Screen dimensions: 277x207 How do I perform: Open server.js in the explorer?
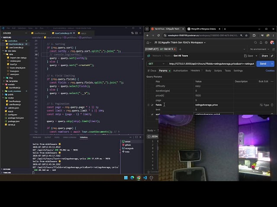[x=12, y=125]
